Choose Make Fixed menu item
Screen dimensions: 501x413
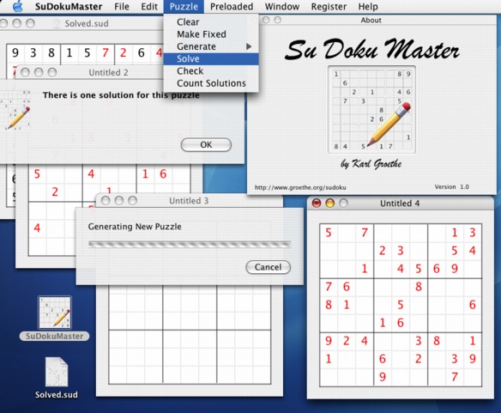click(211, 34)
